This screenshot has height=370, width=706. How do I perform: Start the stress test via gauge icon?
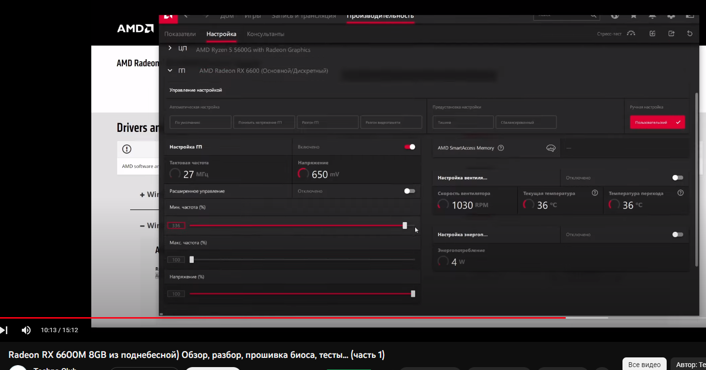pyautogui.click(x=631, y=33)
